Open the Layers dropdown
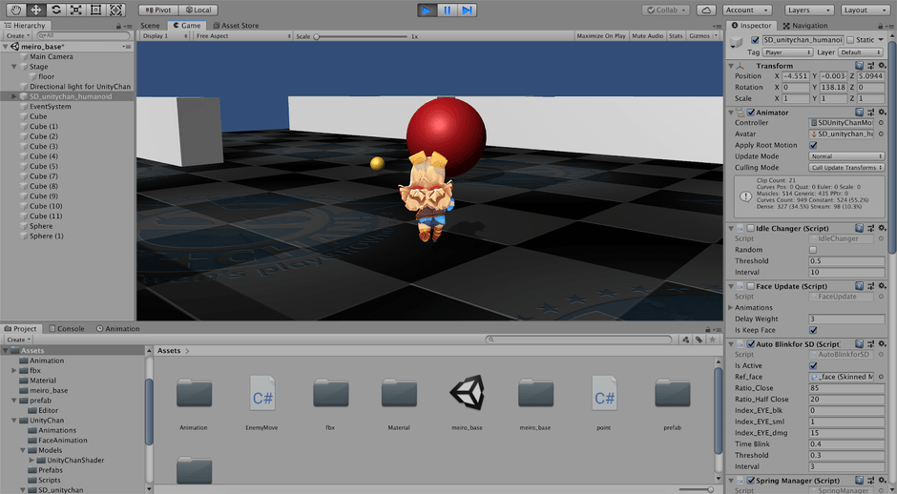897x494 pixels. (809, 10)
